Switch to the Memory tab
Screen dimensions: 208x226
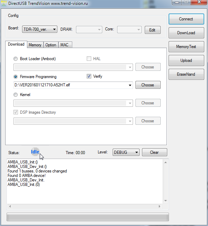pyautogui.click(x=35, y=45)
